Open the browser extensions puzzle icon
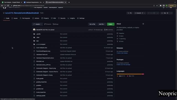The image size is (177, 100). tap(161, 6)
